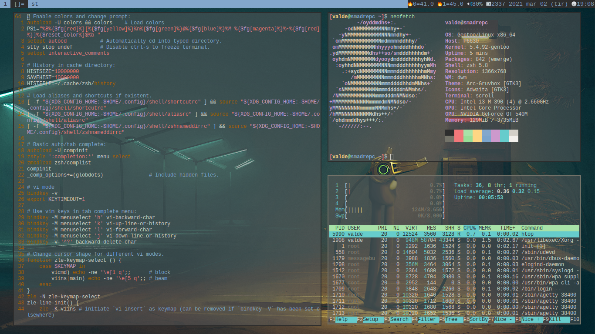Click the st window title in bar
The height and width of the screenshot is (334, 595).
click(x=35, y=4)
